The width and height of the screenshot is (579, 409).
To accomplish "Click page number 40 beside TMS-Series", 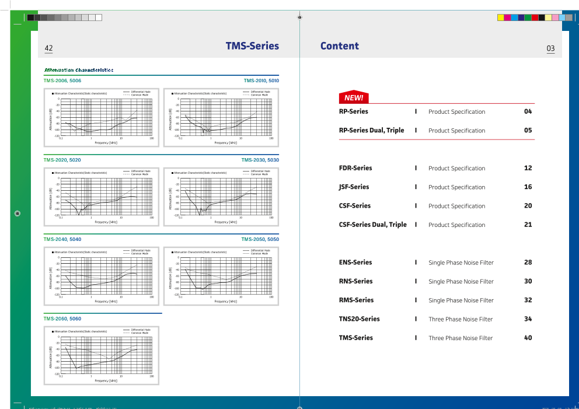I will tap(528, 338).
